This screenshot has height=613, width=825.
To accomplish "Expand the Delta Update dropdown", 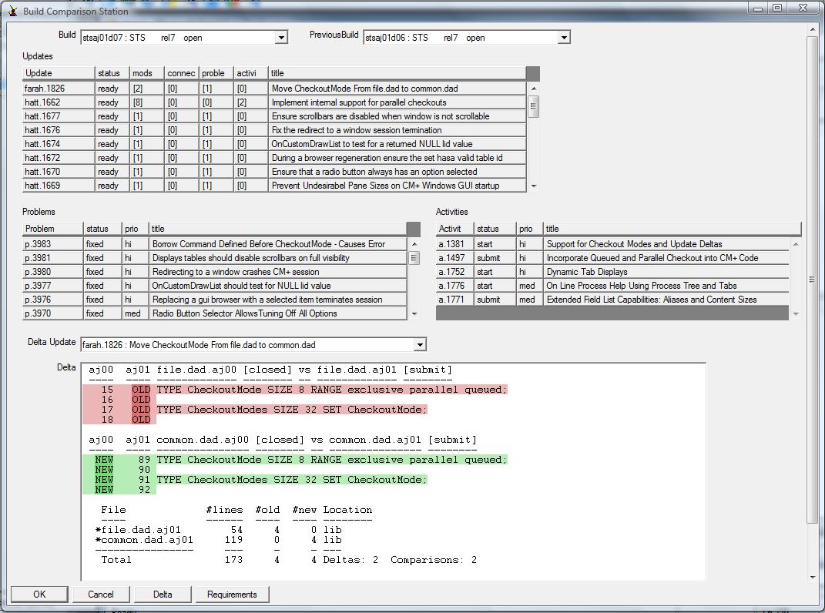I will tap(419, 345).
